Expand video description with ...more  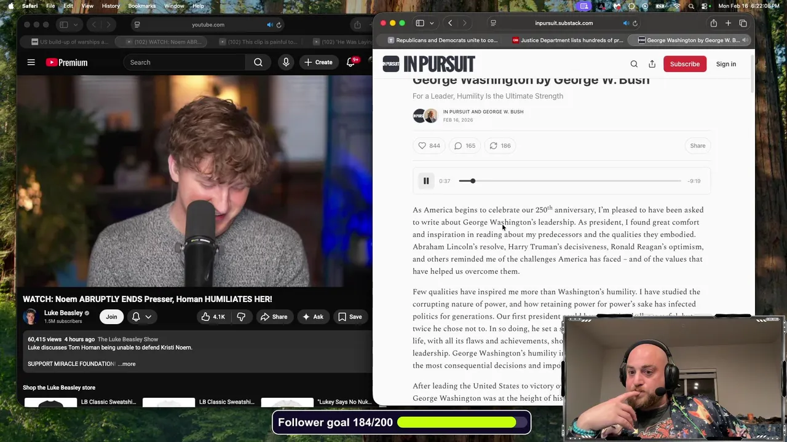127,364
